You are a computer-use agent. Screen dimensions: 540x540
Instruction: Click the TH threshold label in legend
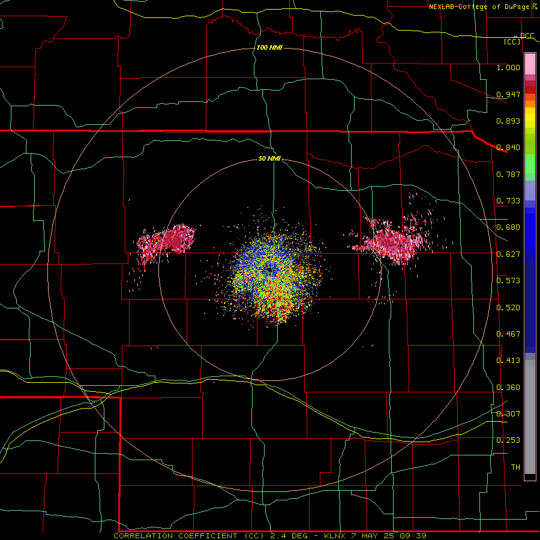515,467
